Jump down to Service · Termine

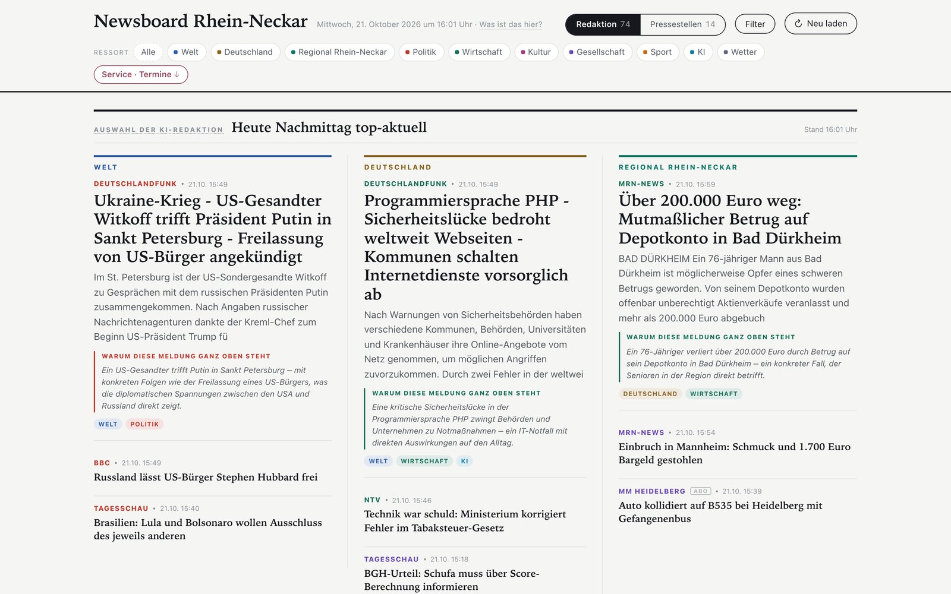click(141, 74)
